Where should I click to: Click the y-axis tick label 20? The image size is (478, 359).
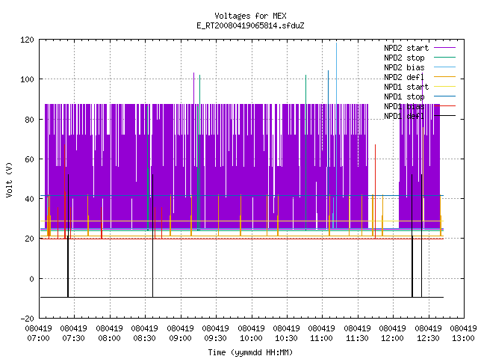click(x=29, y=239)
